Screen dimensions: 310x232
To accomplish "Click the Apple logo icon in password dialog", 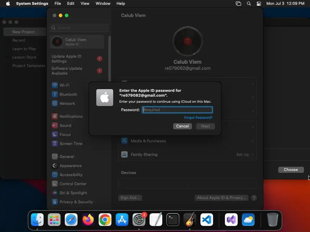I will [105, 98].
